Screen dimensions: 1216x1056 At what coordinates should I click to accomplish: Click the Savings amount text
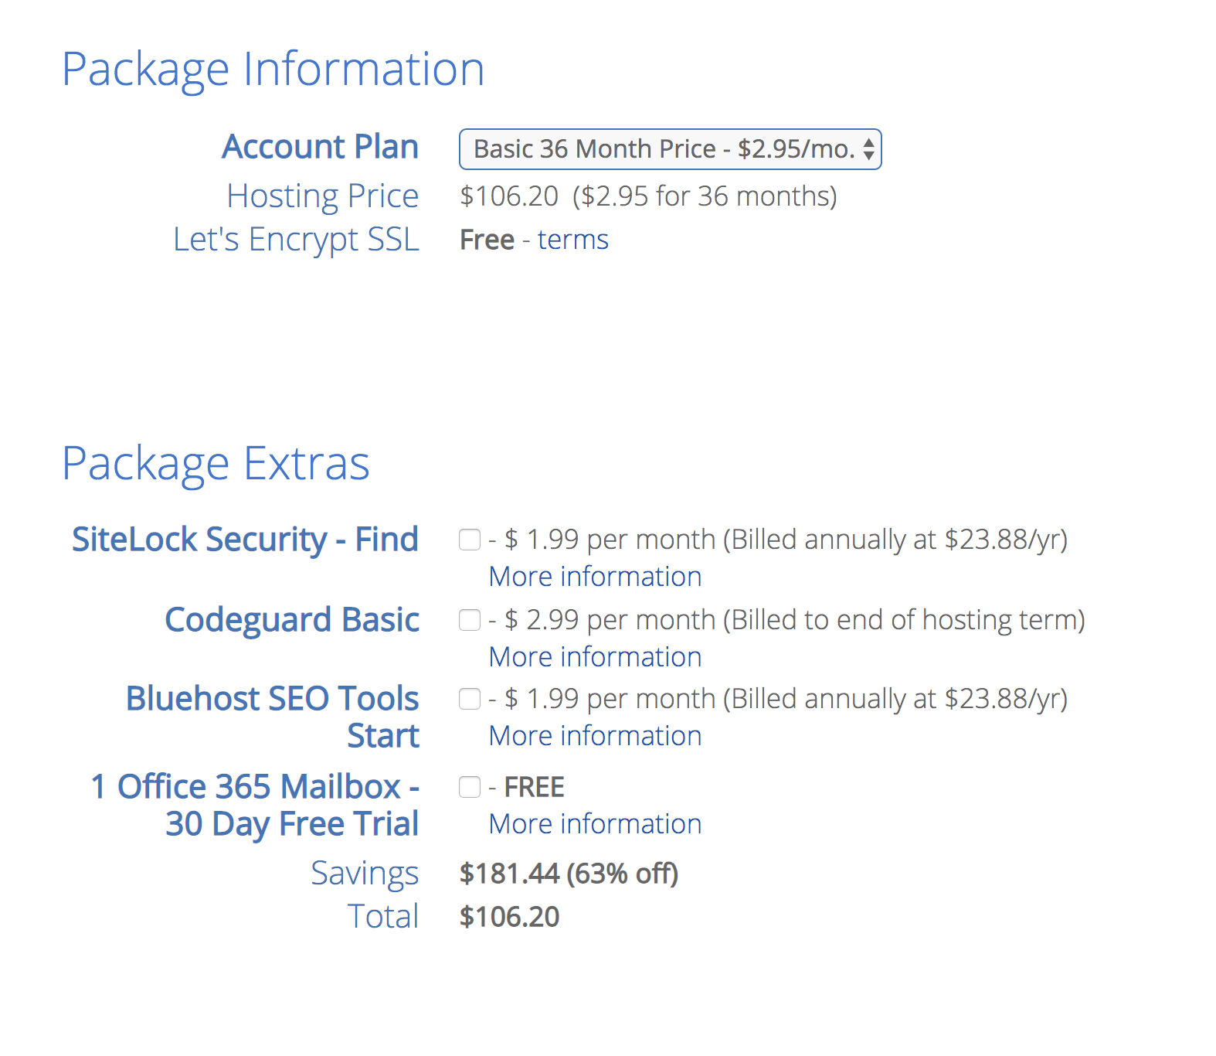tap(569, 874)
